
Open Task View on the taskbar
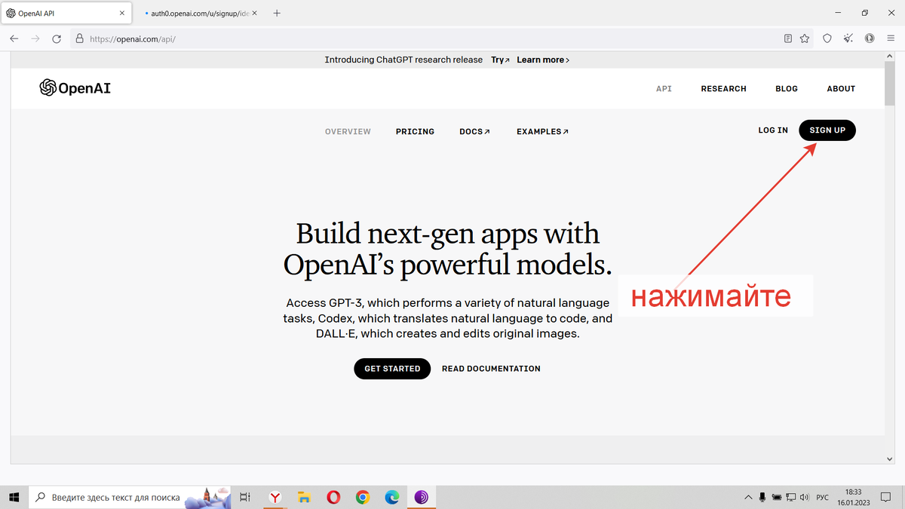[x=245, y=497]
